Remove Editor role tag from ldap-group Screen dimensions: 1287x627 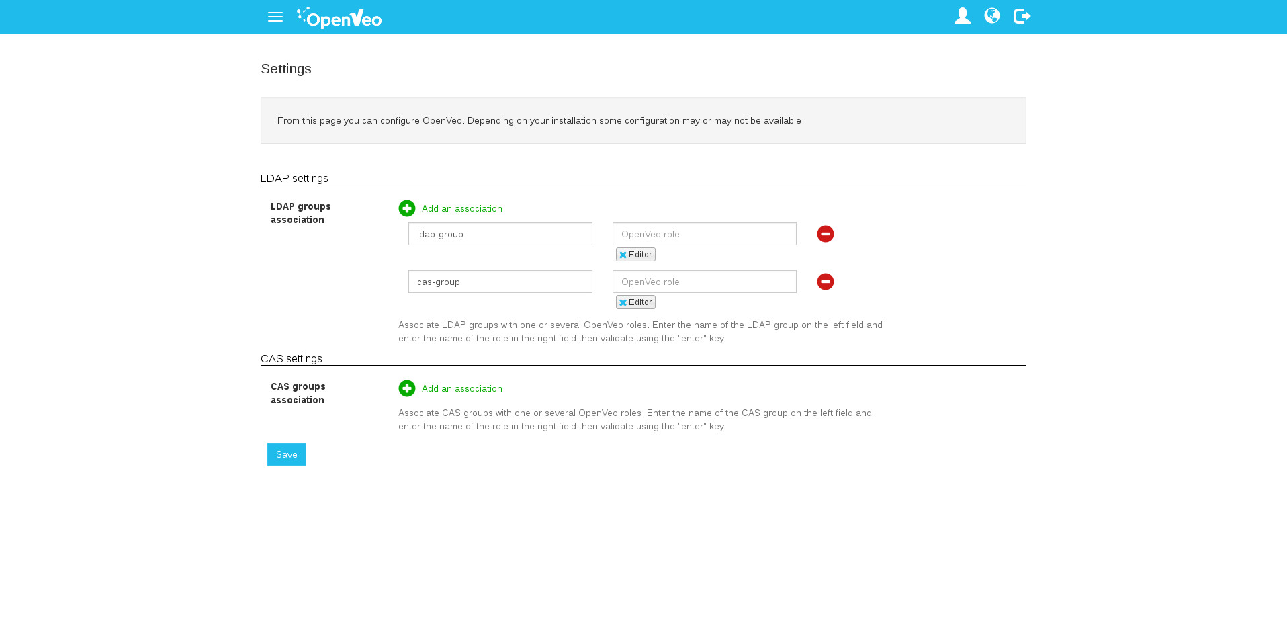pos(623,255)
